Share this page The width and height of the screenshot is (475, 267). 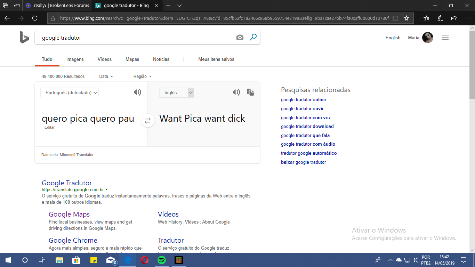454,18
